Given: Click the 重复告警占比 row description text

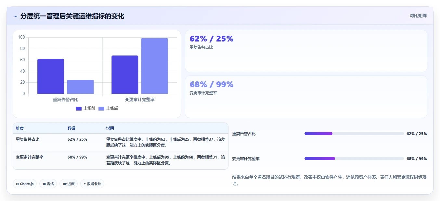Looking at the screenshot, I should click(x=165, y=142).
